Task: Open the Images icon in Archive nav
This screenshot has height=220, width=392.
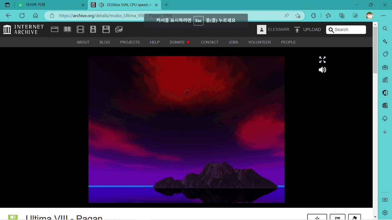Action: 119,29
